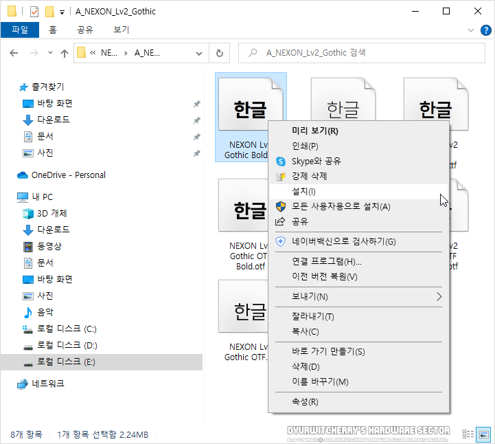Image resolution: width=495 pixels, height=444 pixels.
Task: Select 이름 바꾸기(M)
Action: (x=358, y=382)
